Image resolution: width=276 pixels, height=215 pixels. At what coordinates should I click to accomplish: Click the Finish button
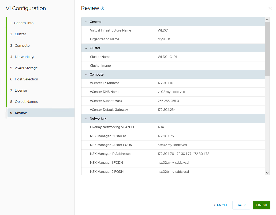[x=261, y=205]
